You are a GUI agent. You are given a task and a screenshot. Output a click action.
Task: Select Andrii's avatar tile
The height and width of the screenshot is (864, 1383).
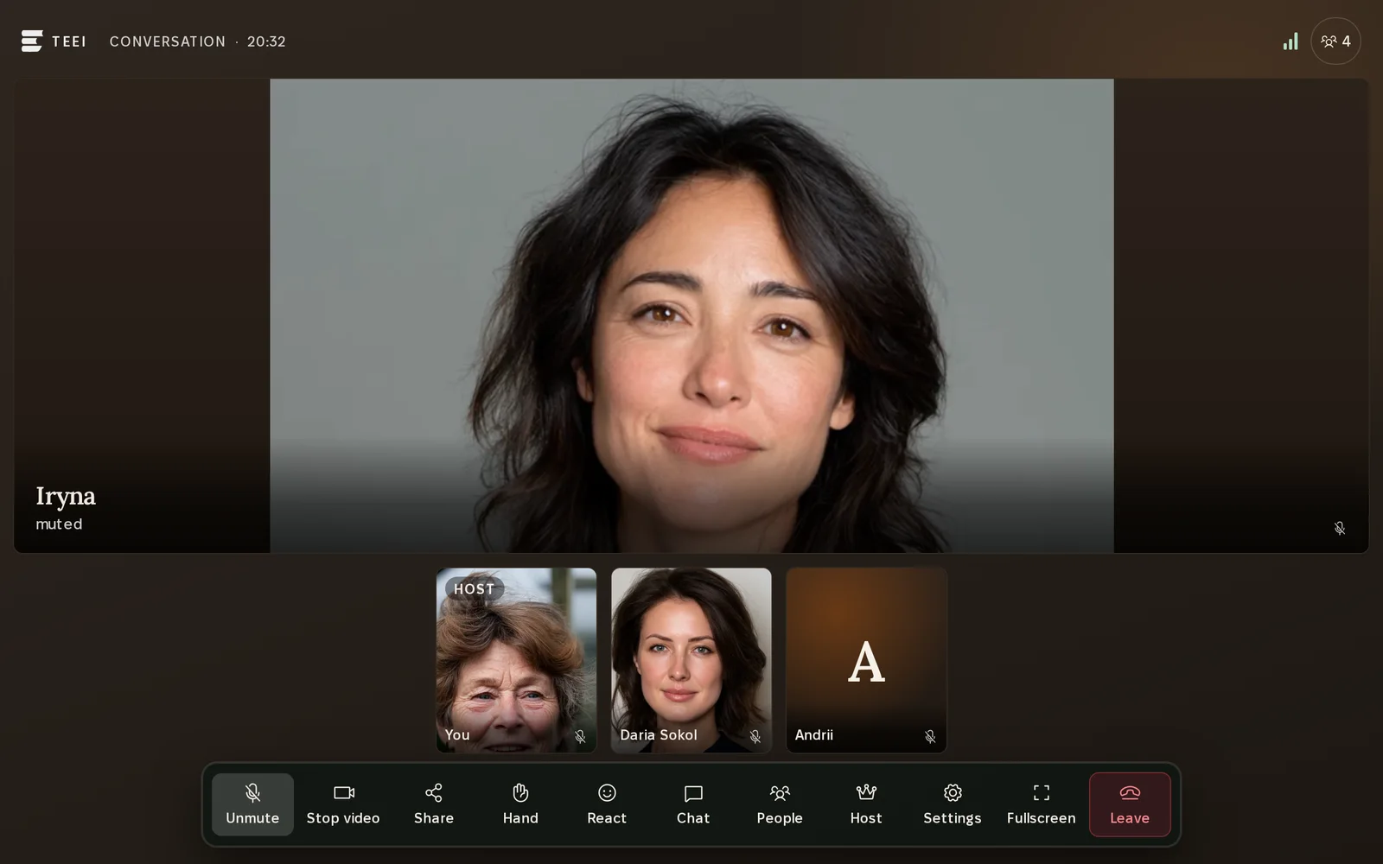click(x=866, y=660)
